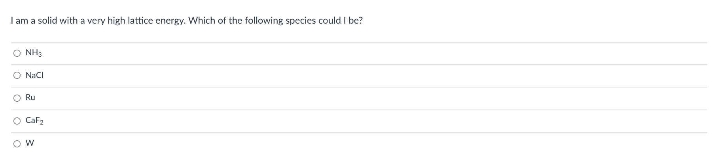This screenshot has height=160, width=714.
Task: Click the NaCl answer label text
Action: coord(34,75)
